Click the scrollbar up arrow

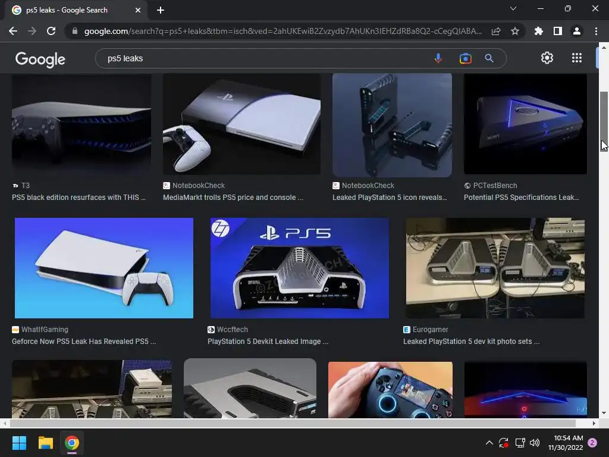point(603,48)
